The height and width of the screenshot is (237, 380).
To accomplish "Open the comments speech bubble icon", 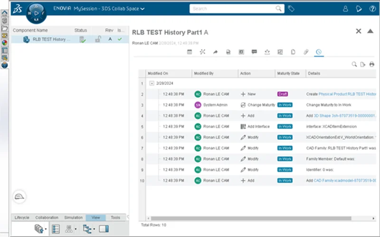I will (254, 52).
